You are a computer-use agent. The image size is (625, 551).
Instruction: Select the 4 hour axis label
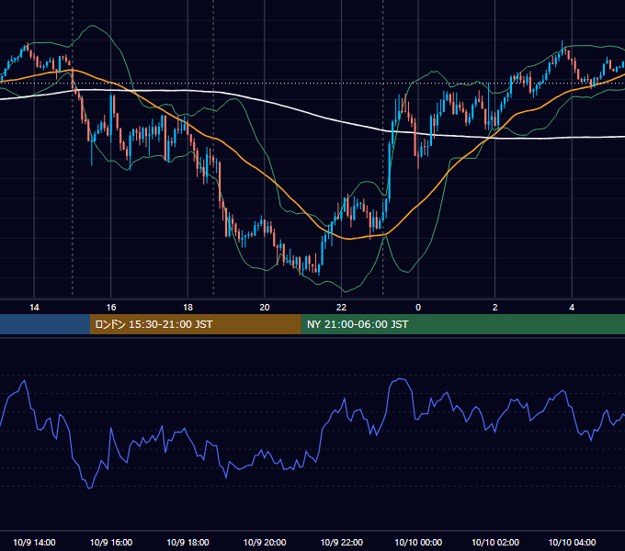tap(572, 308)
